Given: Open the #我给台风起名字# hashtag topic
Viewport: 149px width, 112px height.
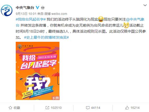Looking at the screenshot, I should coord(31,19).
